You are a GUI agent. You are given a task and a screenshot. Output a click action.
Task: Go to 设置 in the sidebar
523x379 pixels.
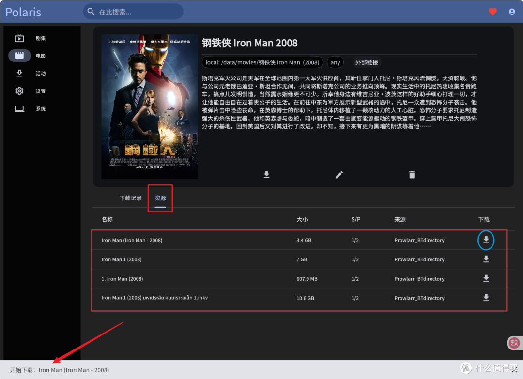(41, 91)
